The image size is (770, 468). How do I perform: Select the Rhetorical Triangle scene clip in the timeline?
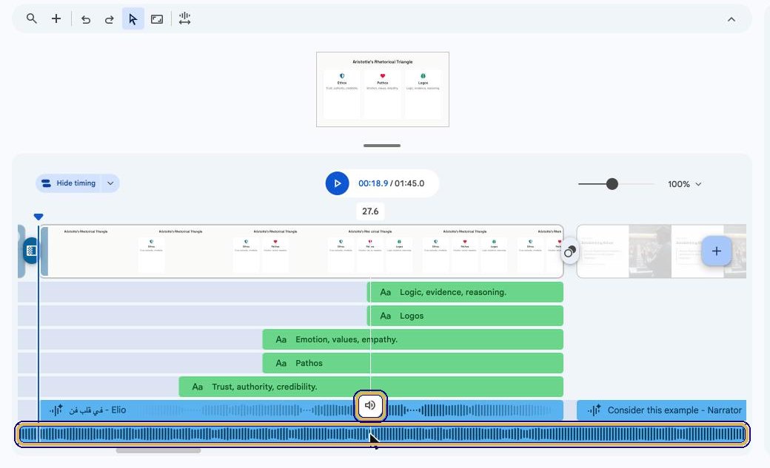(x=301, y=251)
